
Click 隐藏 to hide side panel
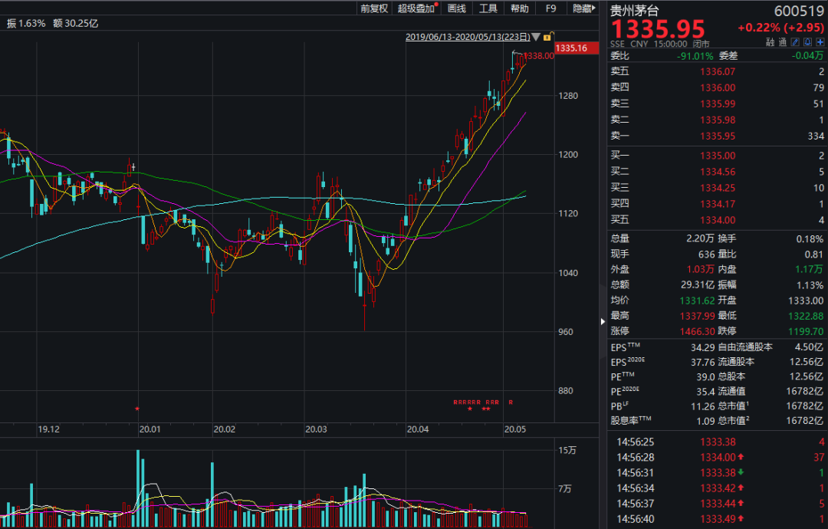click(584, 8)
